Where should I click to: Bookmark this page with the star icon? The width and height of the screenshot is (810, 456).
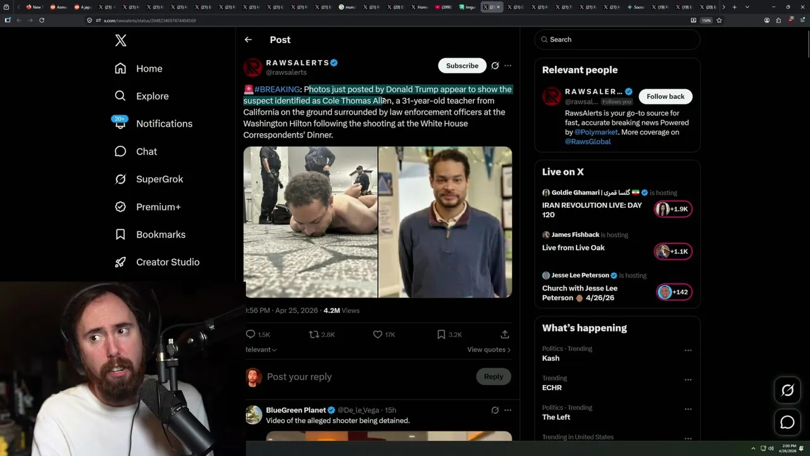719,20
